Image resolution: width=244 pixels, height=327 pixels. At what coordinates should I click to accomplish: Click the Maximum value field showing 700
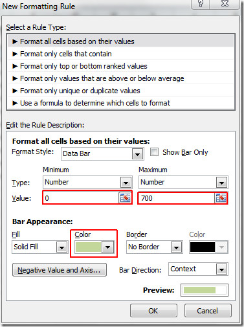click(177, 198)
